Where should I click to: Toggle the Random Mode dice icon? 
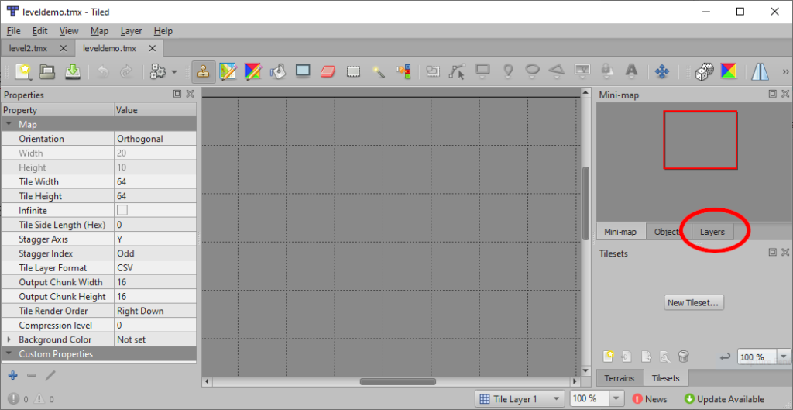pos(703,72)
